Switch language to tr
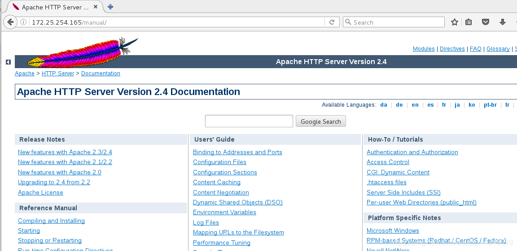The height and width of the screenshot is (251, 517). [507, 105]
